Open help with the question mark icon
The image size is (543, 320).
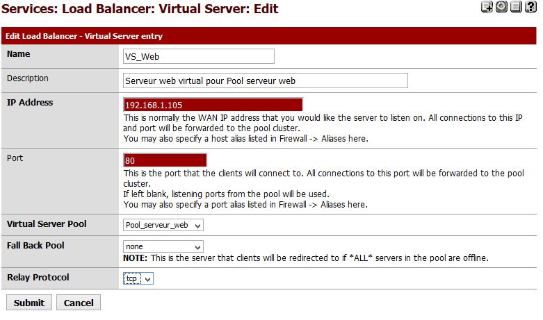530,8
